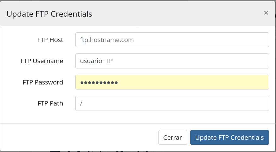Select the FTP Password field

(172, 82)
